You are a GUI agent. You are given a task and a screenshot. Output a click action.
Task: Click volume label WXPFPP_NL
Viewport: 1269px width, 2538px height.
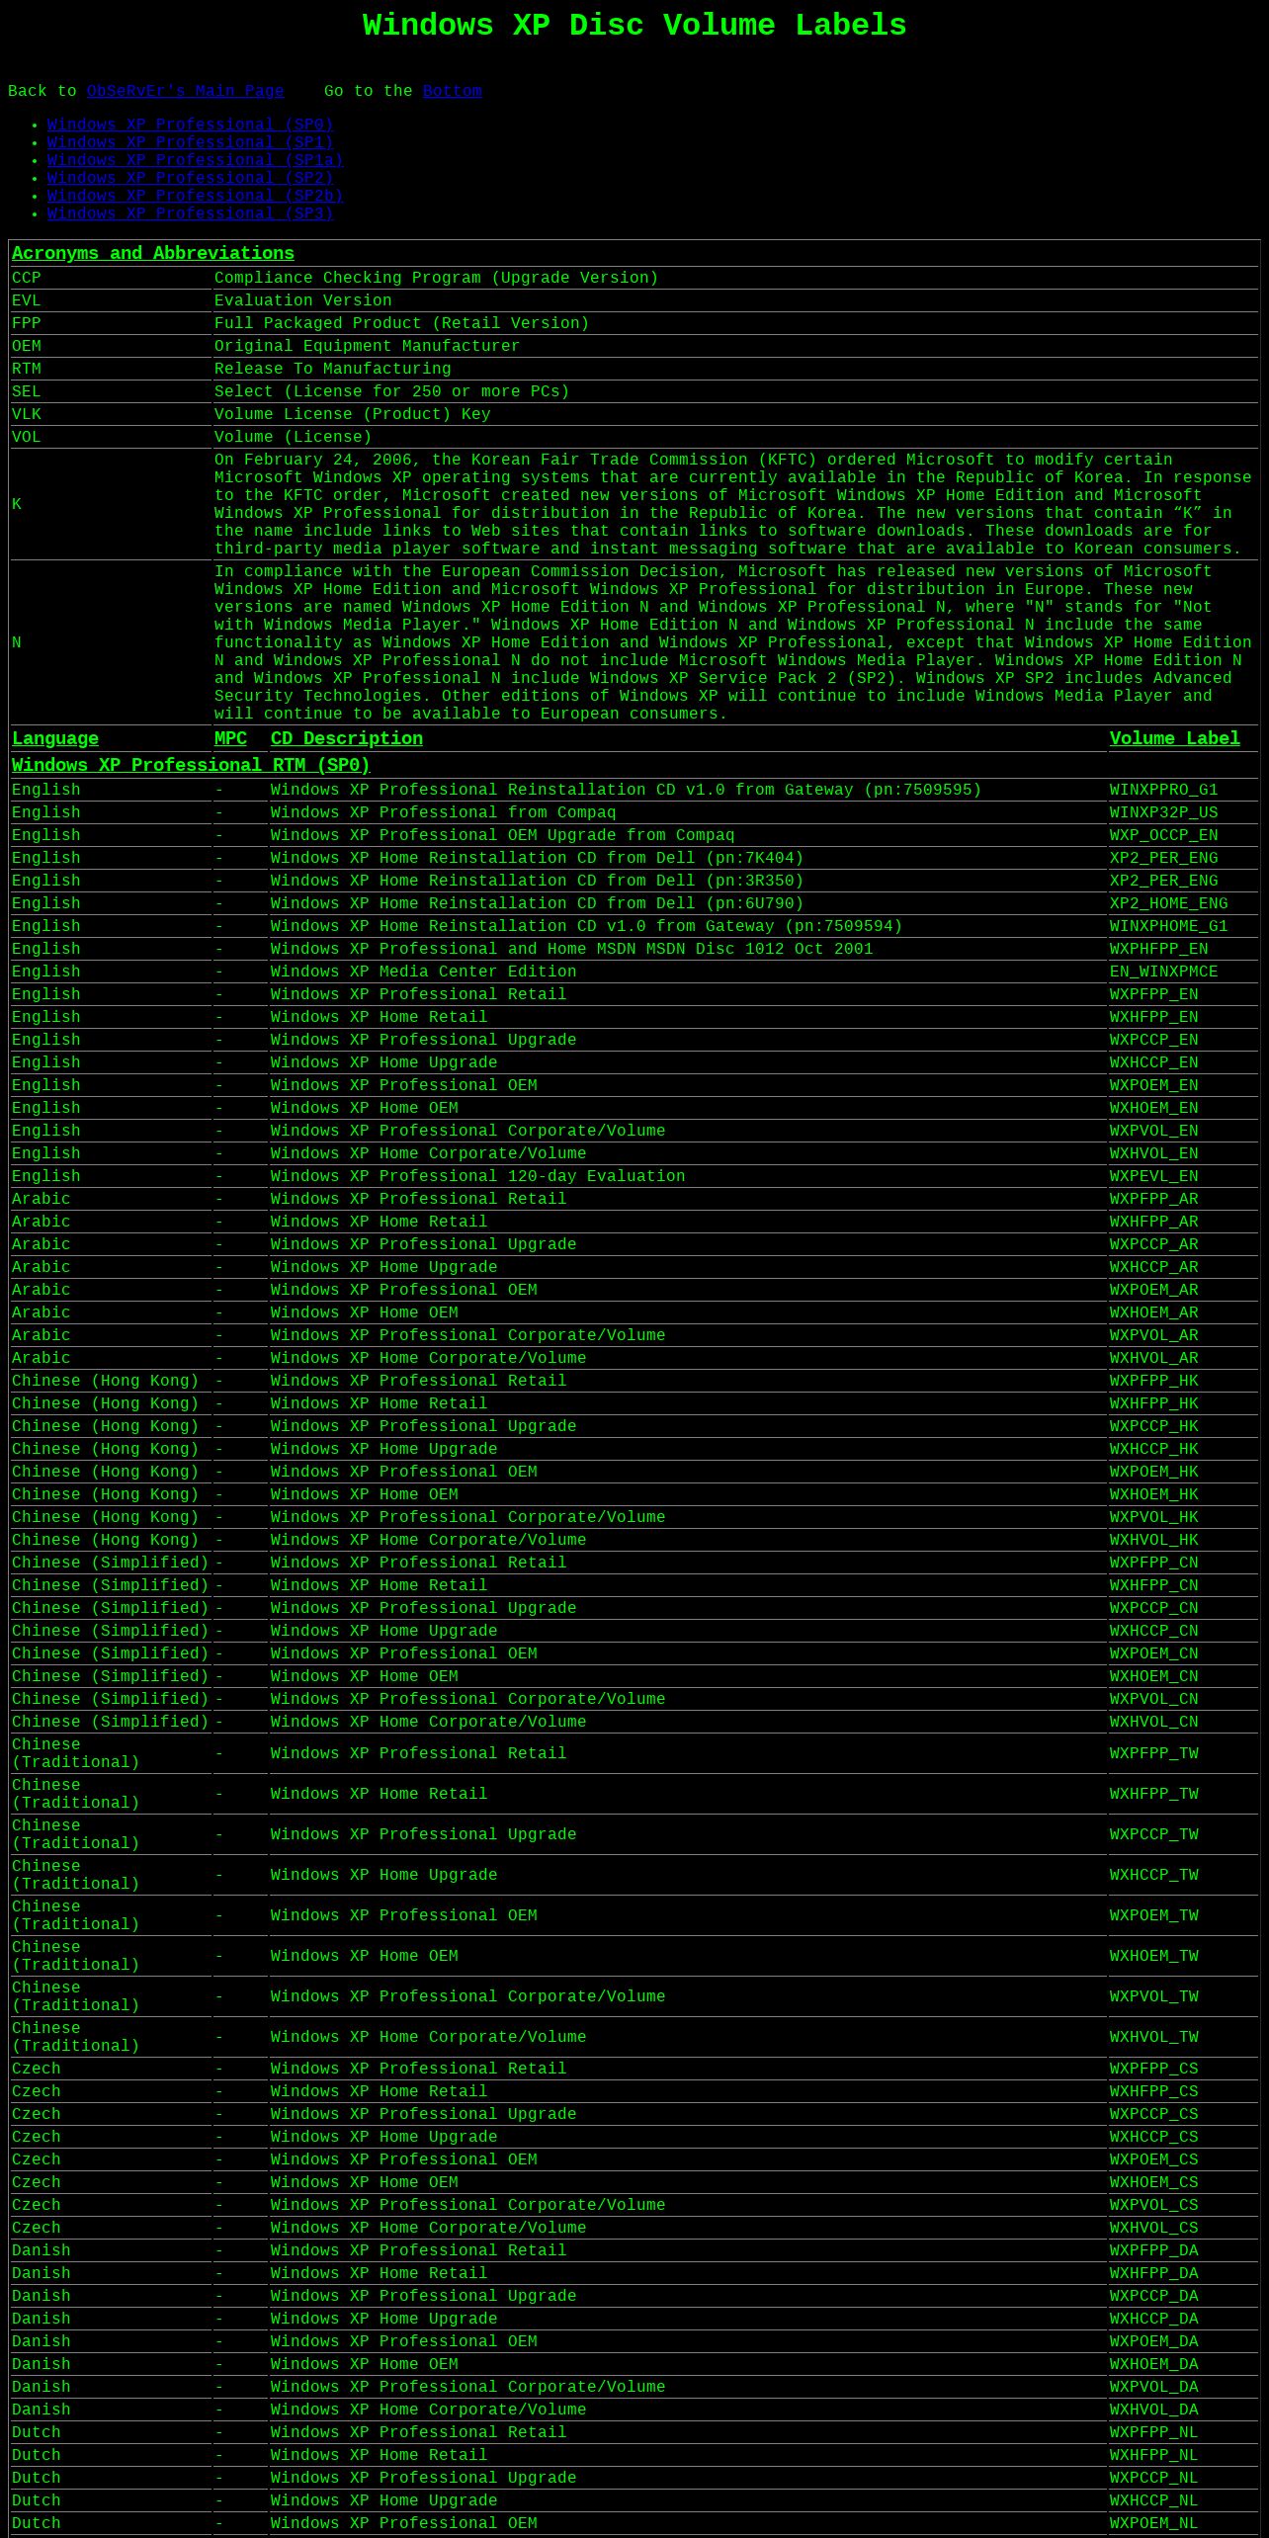pyautogui.click(x=1153, y=2432)
